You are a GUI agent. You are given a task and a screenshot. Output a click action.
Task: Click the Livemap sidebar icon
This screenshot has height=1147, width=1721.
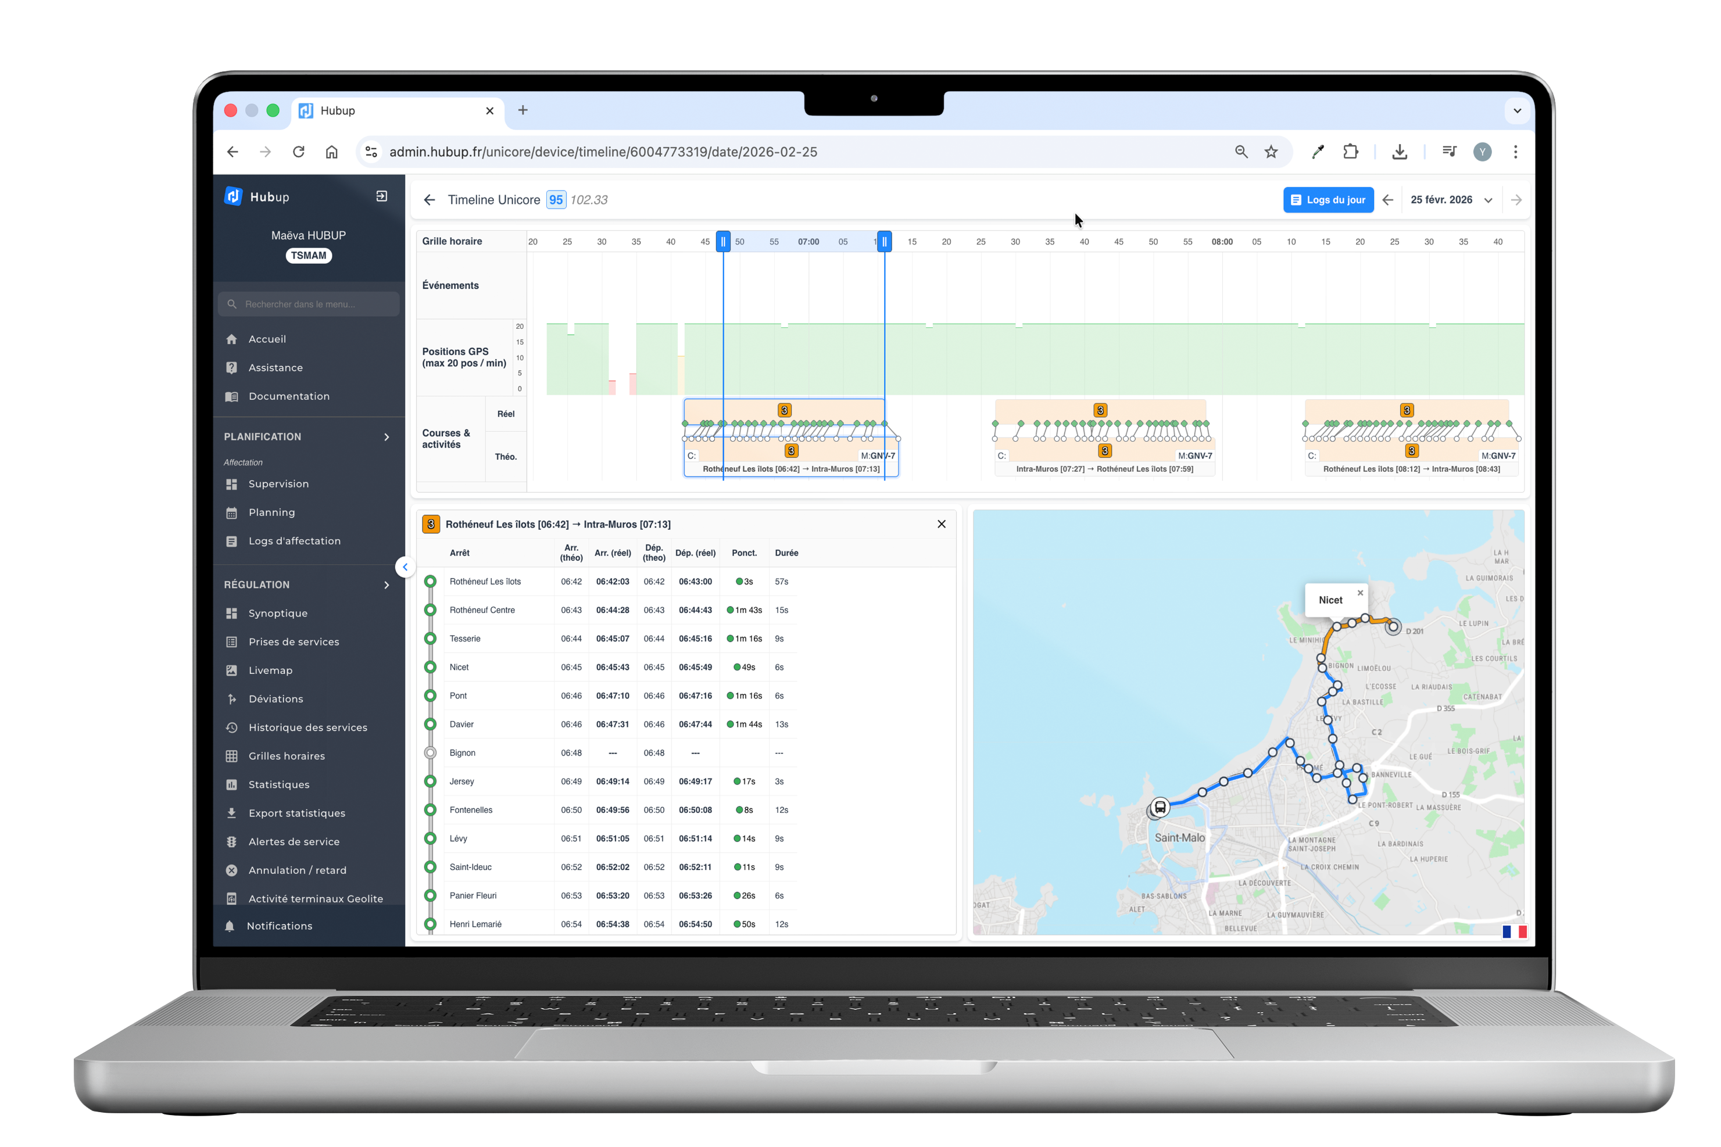pyautogui.click(x=231, y=670)
